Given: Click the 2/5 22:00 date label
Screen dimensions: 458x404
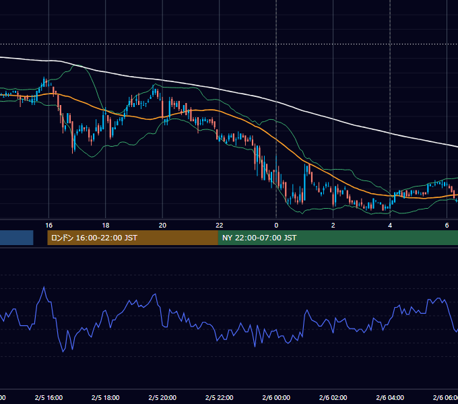Looking at the screenshot, I should pos(220,397).
